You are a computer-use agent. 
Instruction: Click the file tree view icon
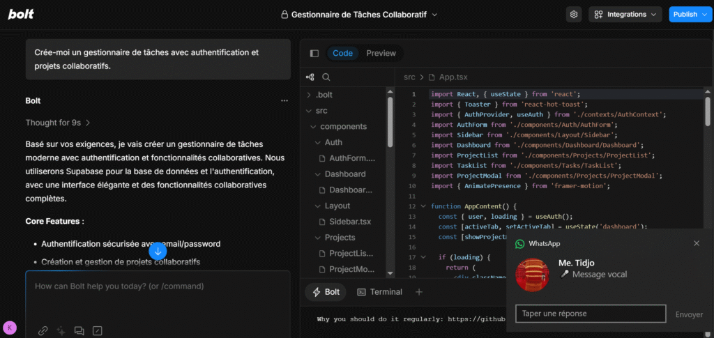[x=310, y=77]
